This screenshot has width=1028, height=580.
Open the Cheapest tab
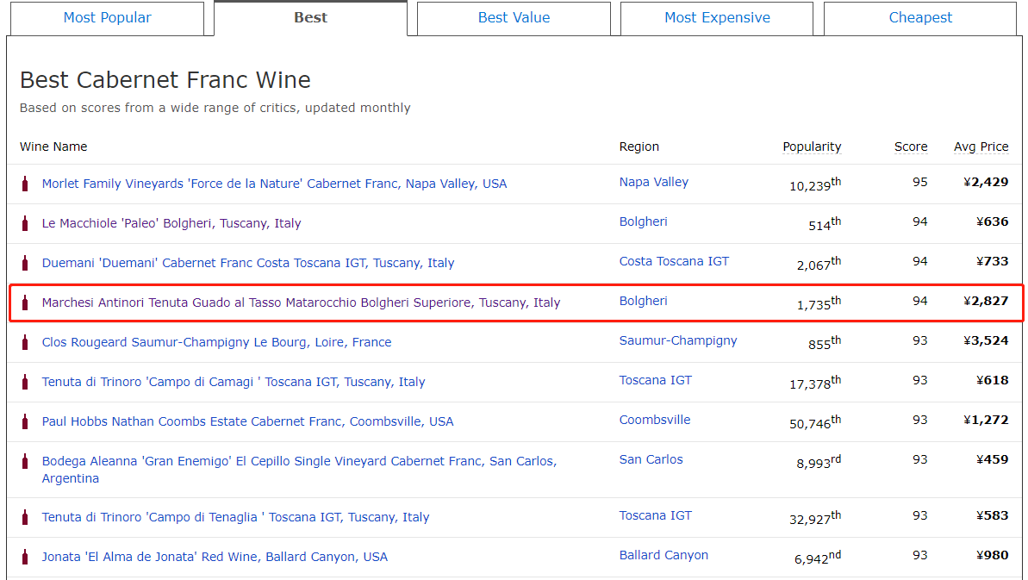[920, 18]
